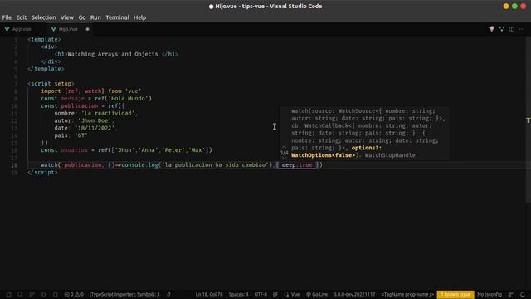Viewport: 531px width, 299px height.
Task: Click TypeScript Importer Symbols: 3 status
Action: pos(124,294)
